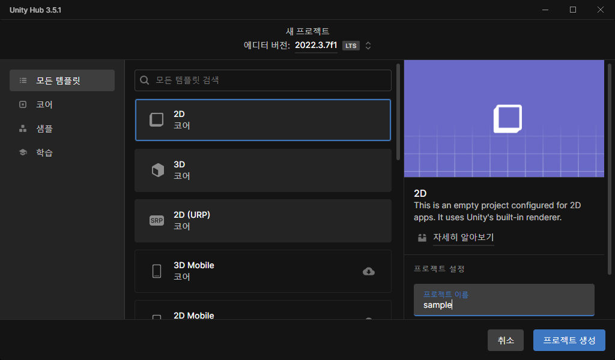The height and width of the screenshot is (360, 615).
Task: Select the 2D Mobile template card
Action: (263, 310)
